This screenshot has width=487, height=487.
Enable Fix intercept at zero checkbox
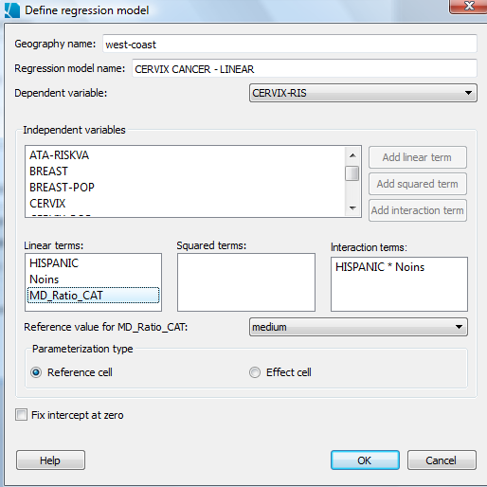coord(21,415)
